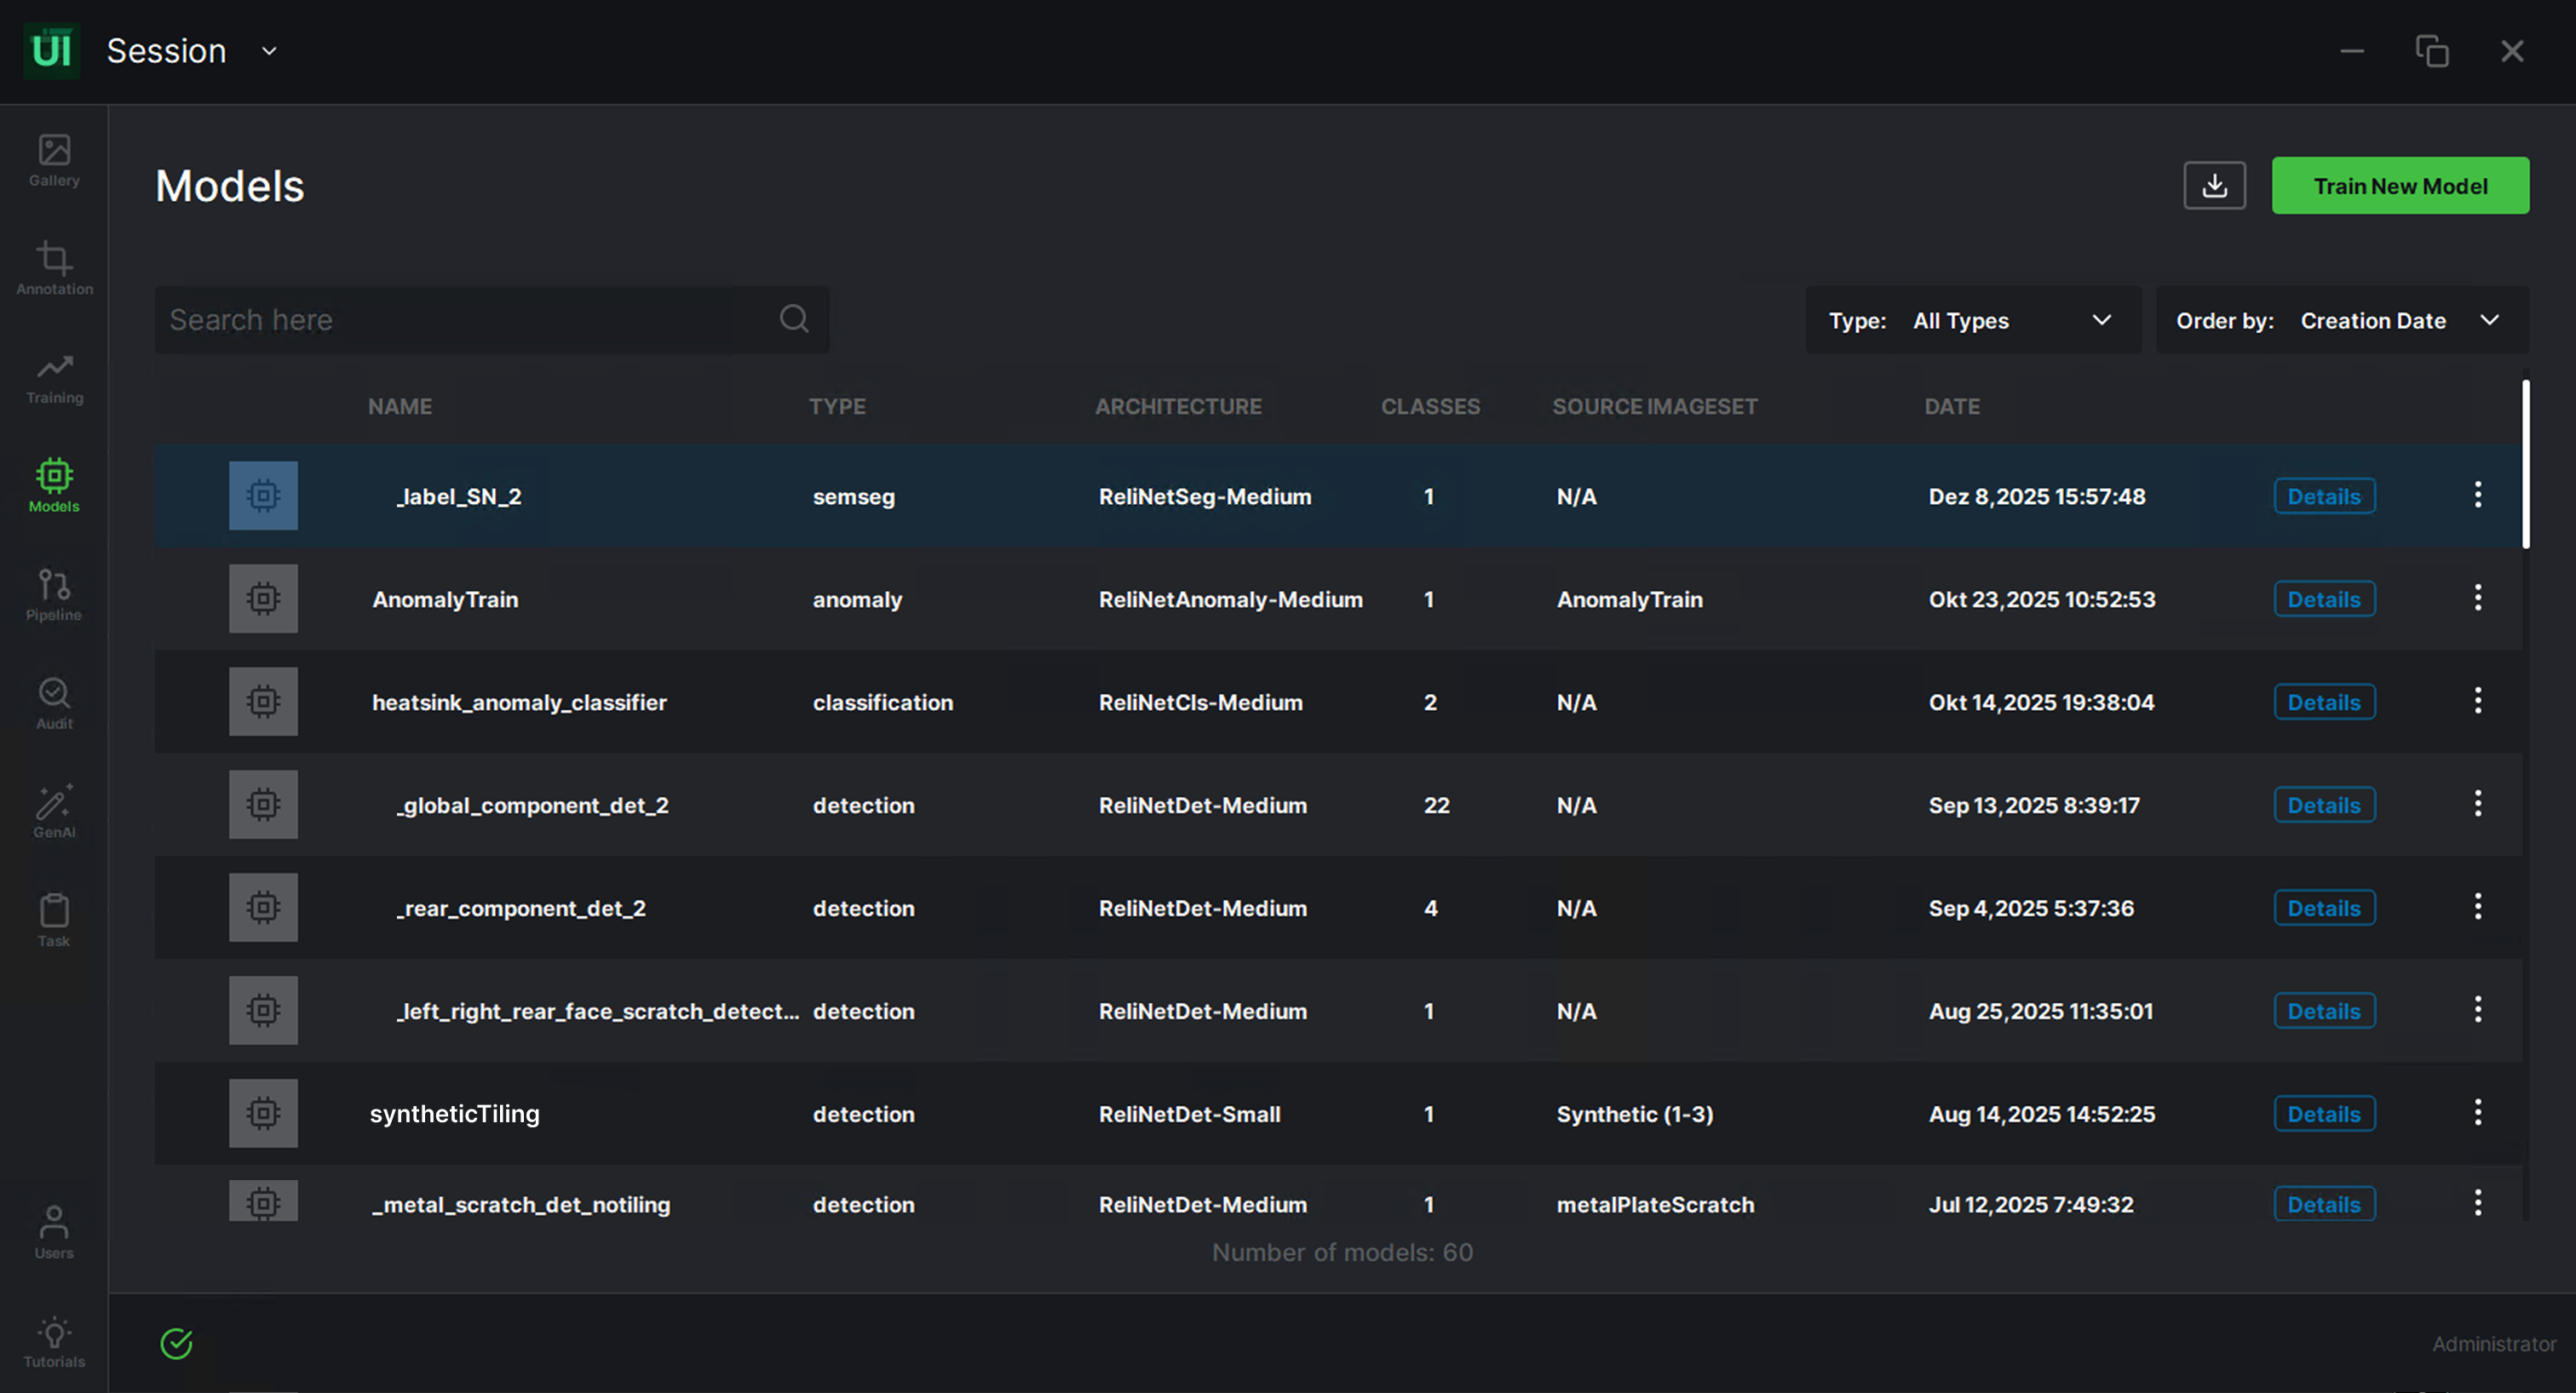Open the Session dropdown chevron
The width and height of the screenshot is (2576, 1393).
(x=269, y=51)
